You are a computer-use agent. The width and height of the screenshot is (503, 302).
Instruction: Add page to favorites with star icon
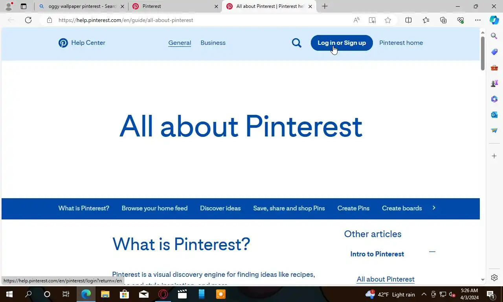[388, 20]
